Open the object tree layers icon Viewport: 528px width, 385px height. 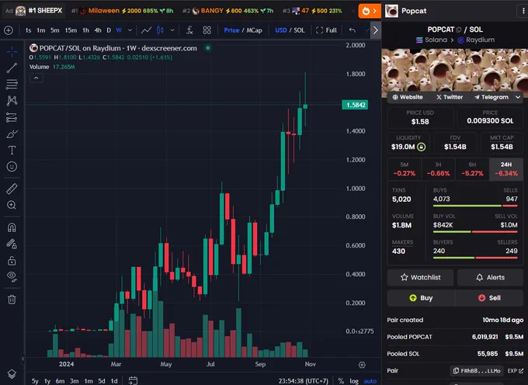(x=12, y=374)
